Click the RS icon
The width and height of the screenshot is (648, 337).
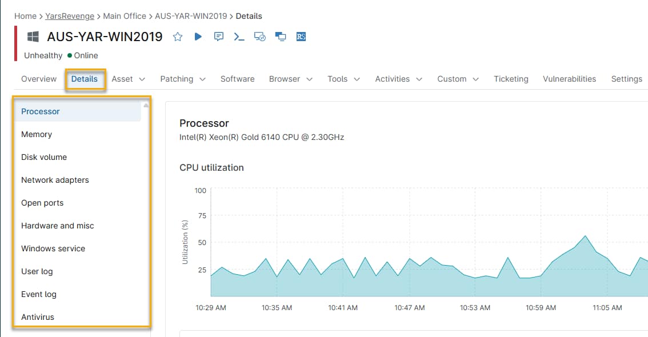coord(301,37)
